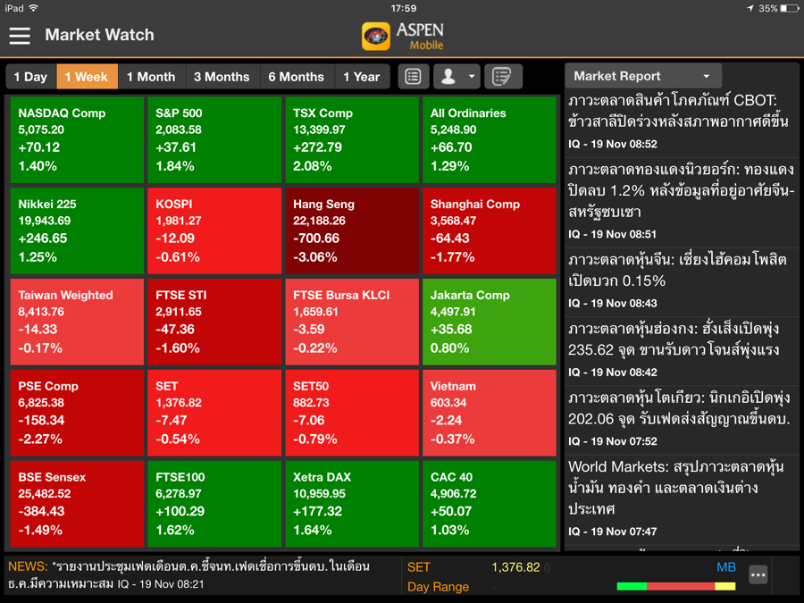Screen dimensions: 804x603
Task: Open the TSX Comp index tile
Action: (x=352, y=139)
